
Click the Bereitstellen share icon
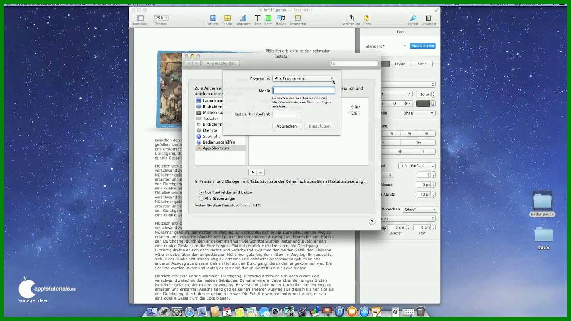pyautogui.click(x=351, y=18)
